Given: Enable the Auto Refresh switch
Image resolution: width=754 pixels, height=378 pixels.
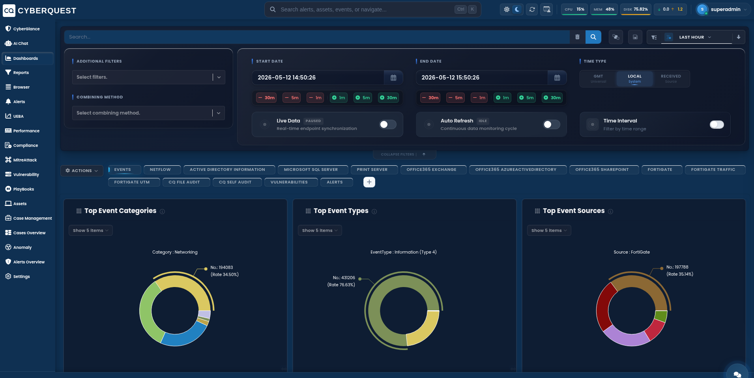Looking at the screenshot, I should coord(551,124).
